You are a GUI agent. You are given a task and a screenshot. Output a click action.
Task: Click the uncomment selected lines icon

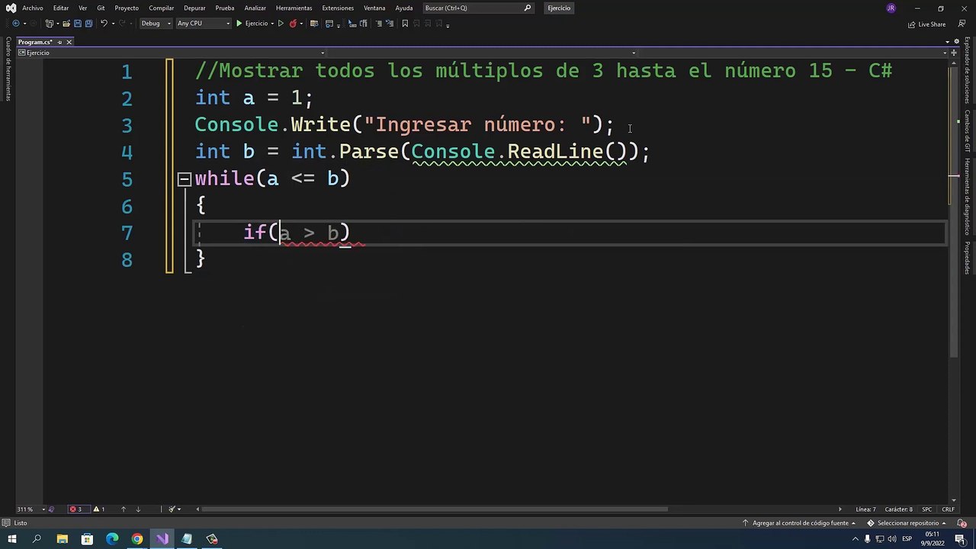coord(390,24)
